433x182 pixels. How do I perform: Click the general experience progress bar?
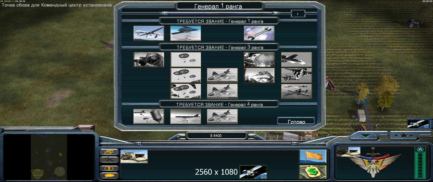(x=220, y=13)
